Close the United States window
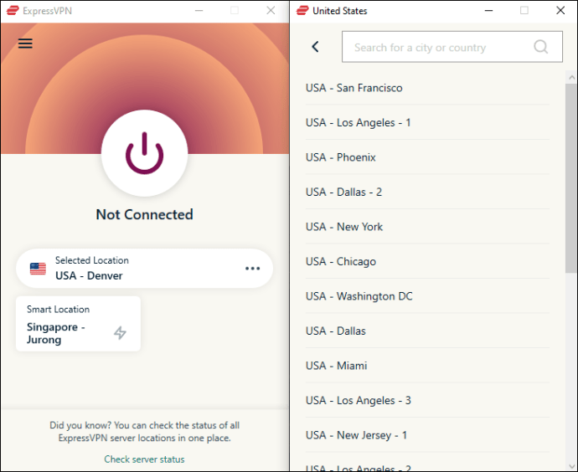578x472 pixels. coord(560,11)
